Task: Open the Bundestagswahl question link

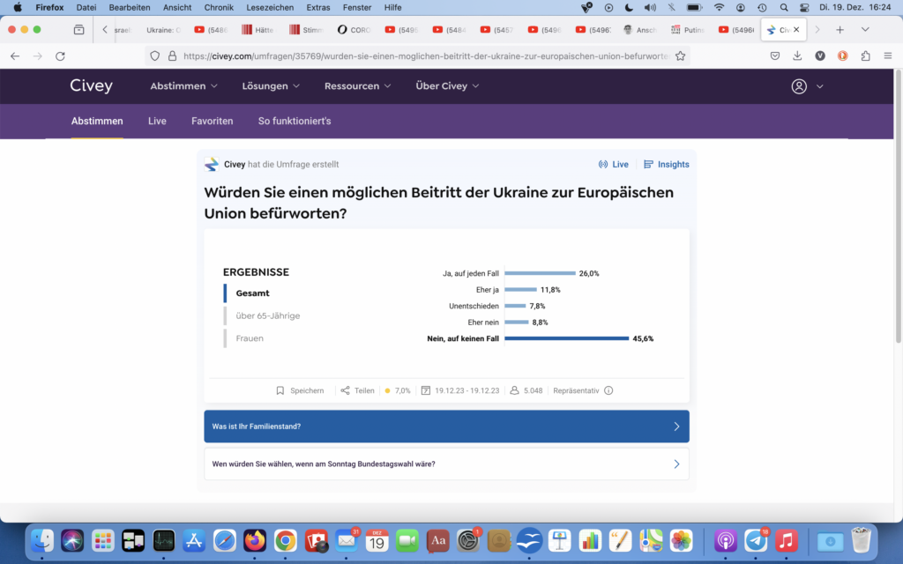Action: (446, 464)
